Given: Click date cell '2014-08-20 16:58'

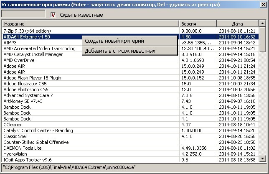Looking at the screenshot, I should pyautogui.click(x=238, y=136).
